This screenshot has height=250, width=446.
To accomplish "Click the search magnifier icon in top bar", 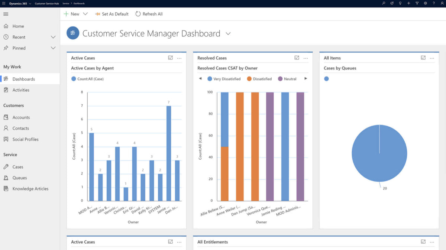I will pyautogui.click(x=384, y=3).
